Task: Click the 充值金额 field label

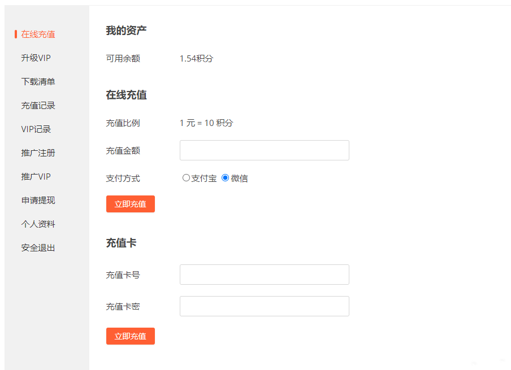Action: tap(123, 151)
